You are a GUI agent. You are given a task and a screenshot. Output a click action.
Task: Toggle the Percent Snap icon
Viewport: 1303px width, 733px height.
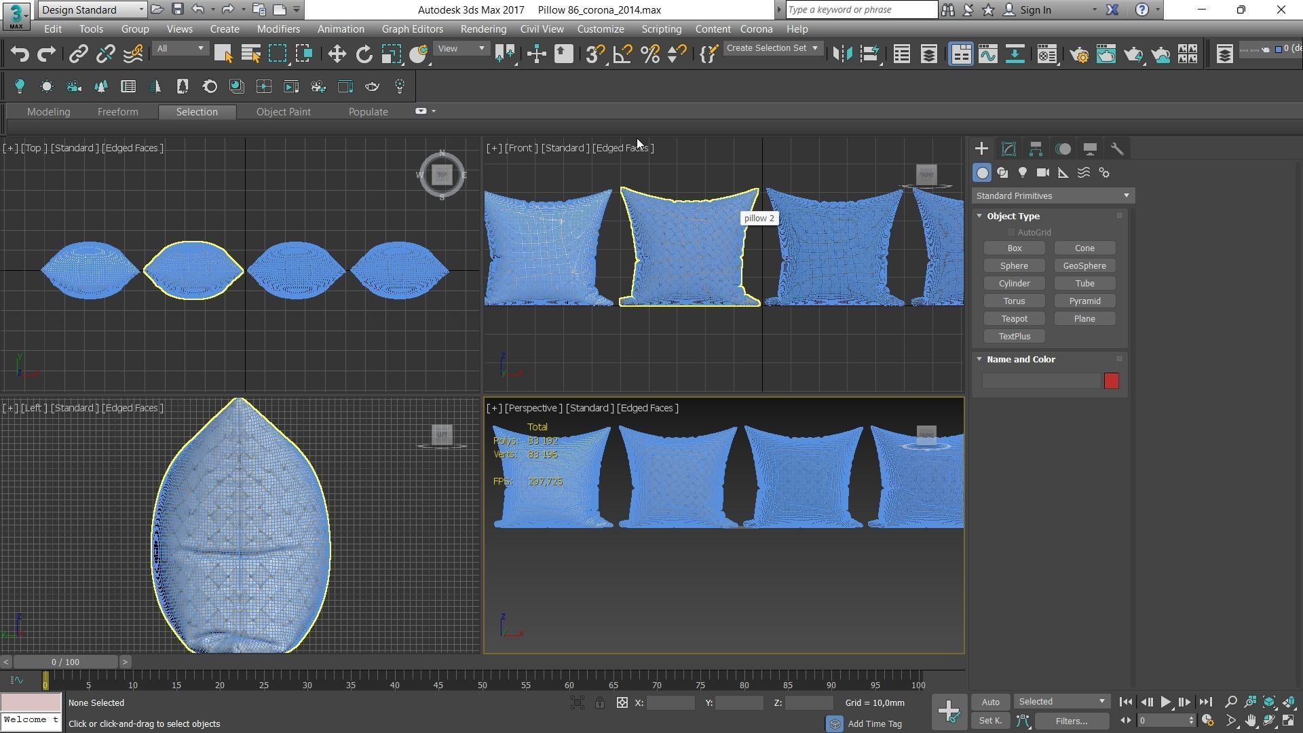pyautogui.click(x=649, y=54)
